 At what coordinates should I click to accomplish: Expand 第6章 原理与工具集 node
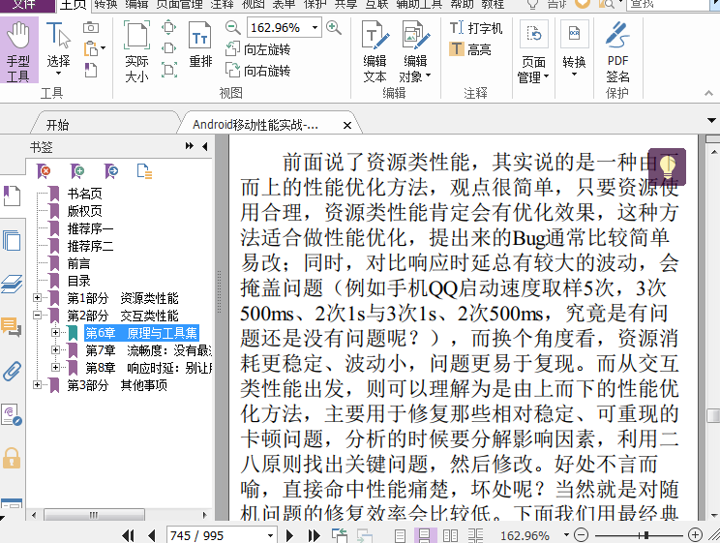55,333
